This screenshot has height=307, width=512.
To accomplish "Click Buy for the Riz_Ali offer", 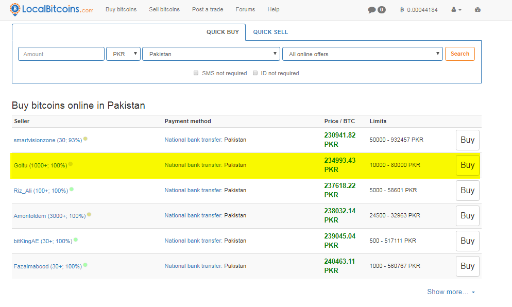I will point(468,191).
